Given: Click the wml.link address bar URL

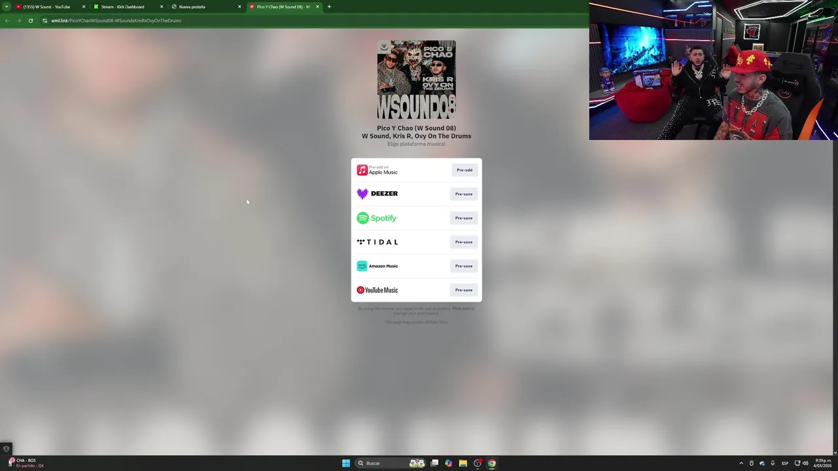Looking at the screenshot, I should pos(116,20).
